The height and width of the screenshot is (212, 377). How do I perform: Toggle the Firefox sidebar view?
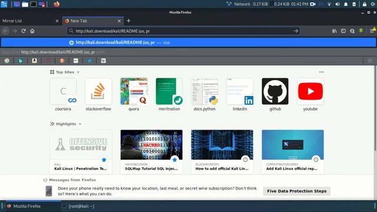point(343,31)
